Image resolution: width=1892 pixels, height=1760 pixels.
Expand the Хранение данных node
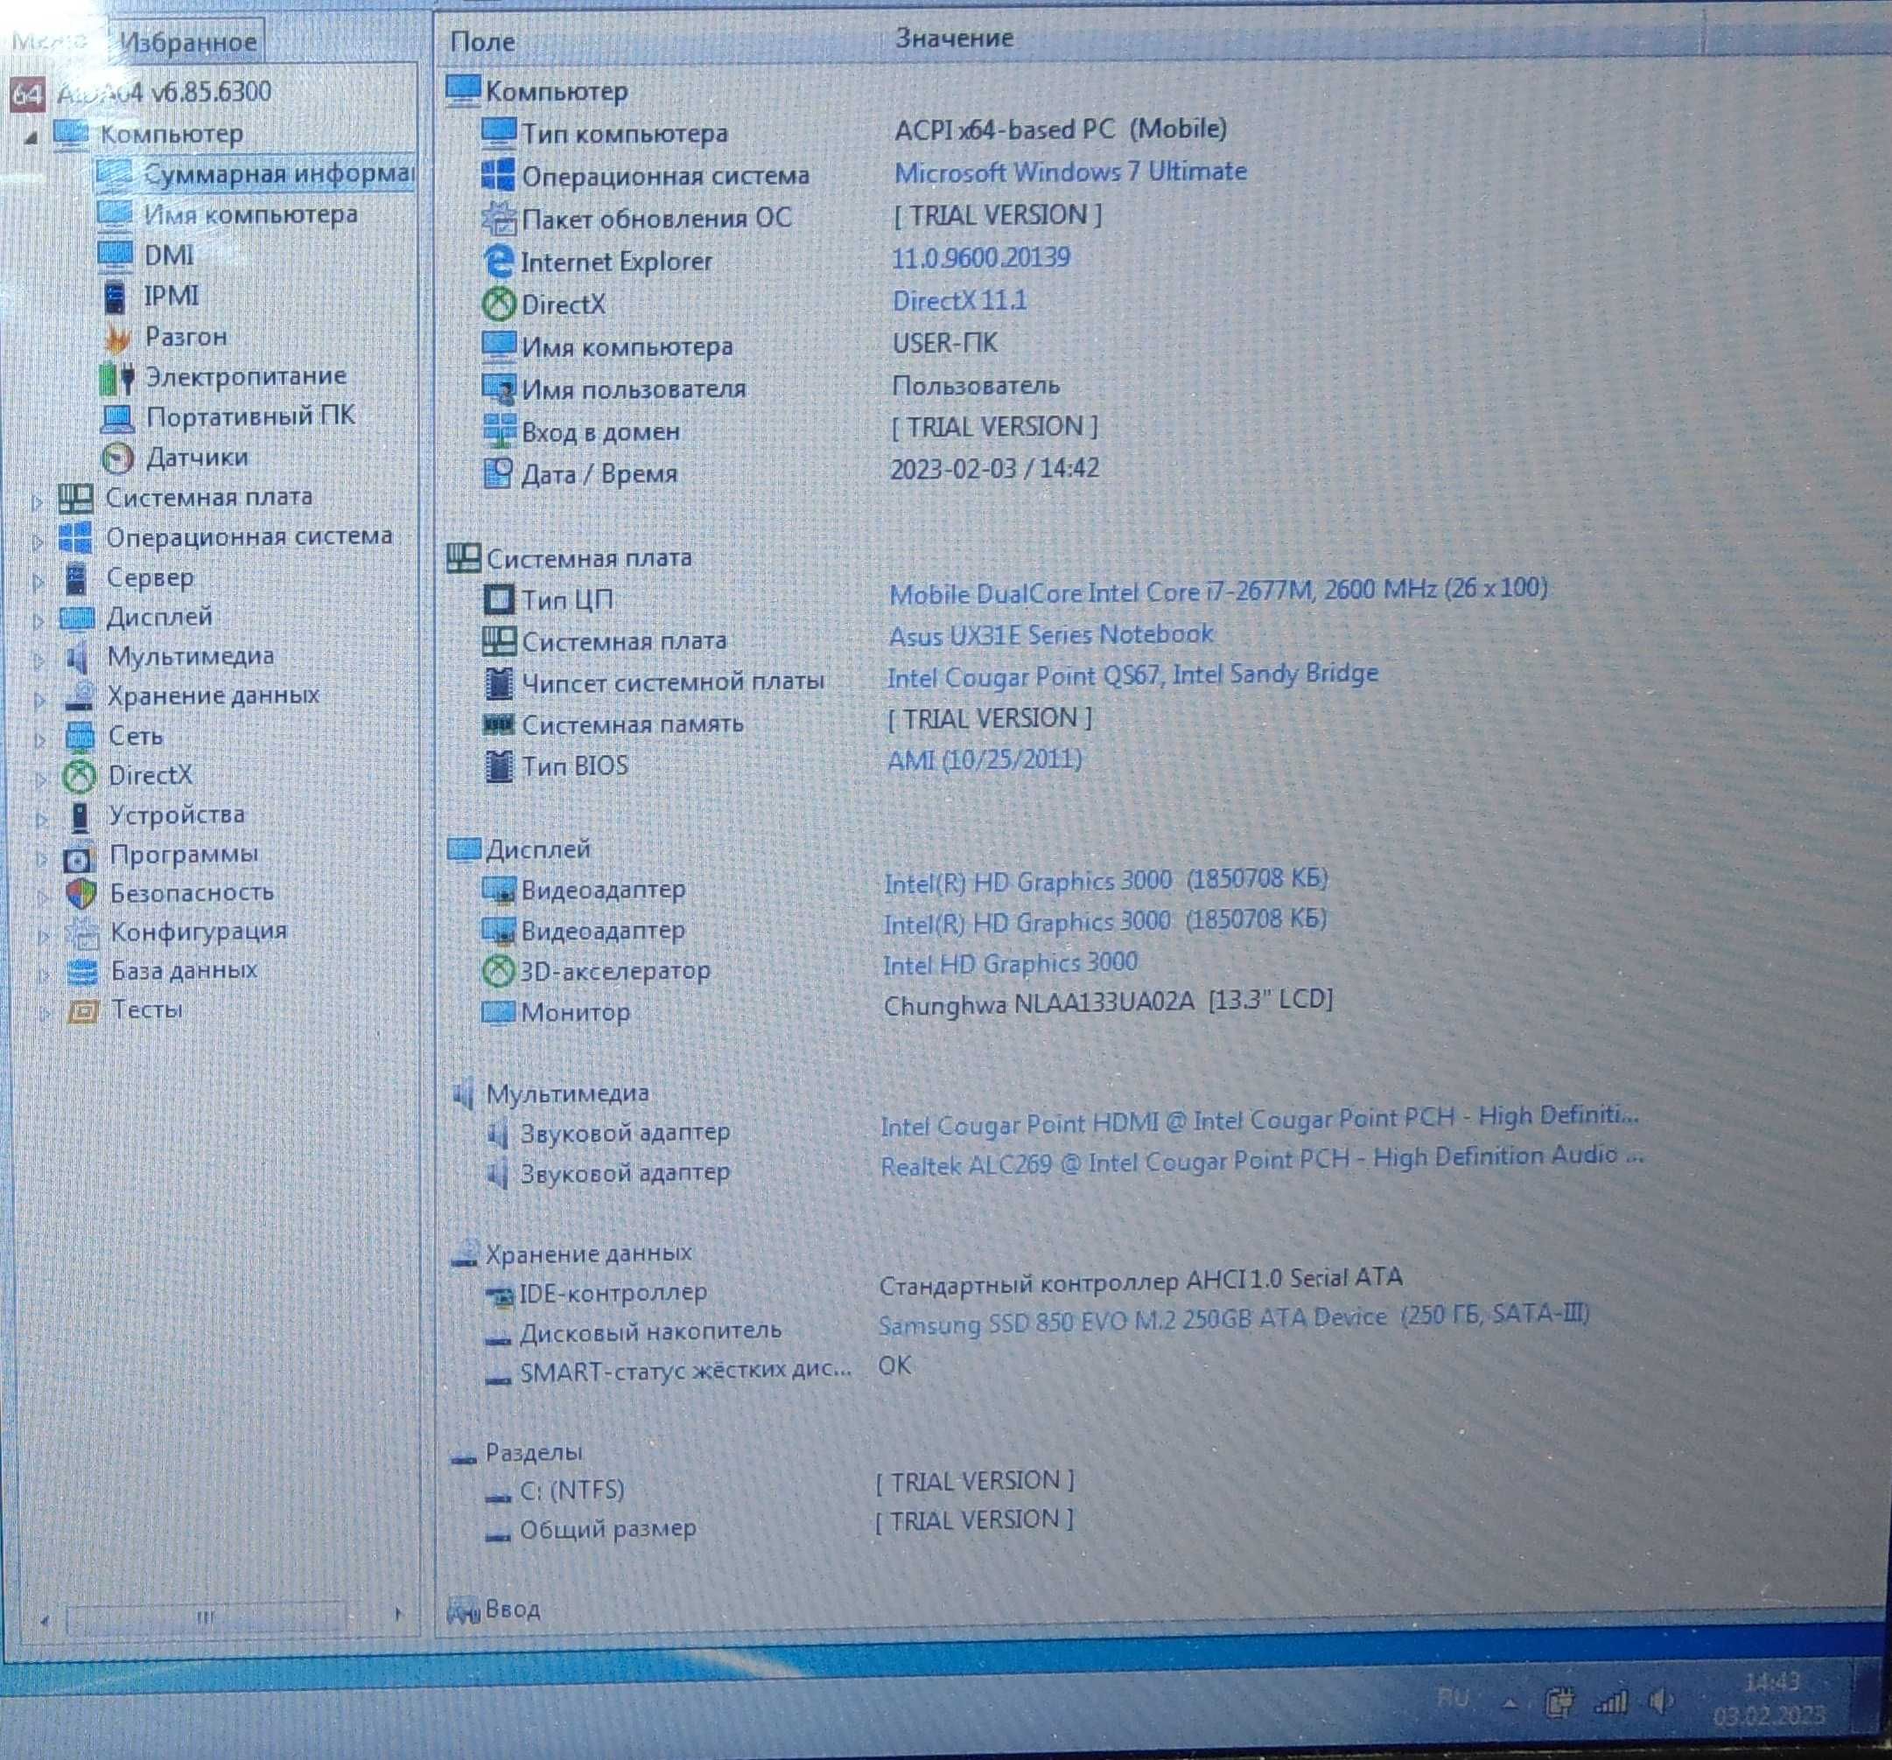pos(39,700)
